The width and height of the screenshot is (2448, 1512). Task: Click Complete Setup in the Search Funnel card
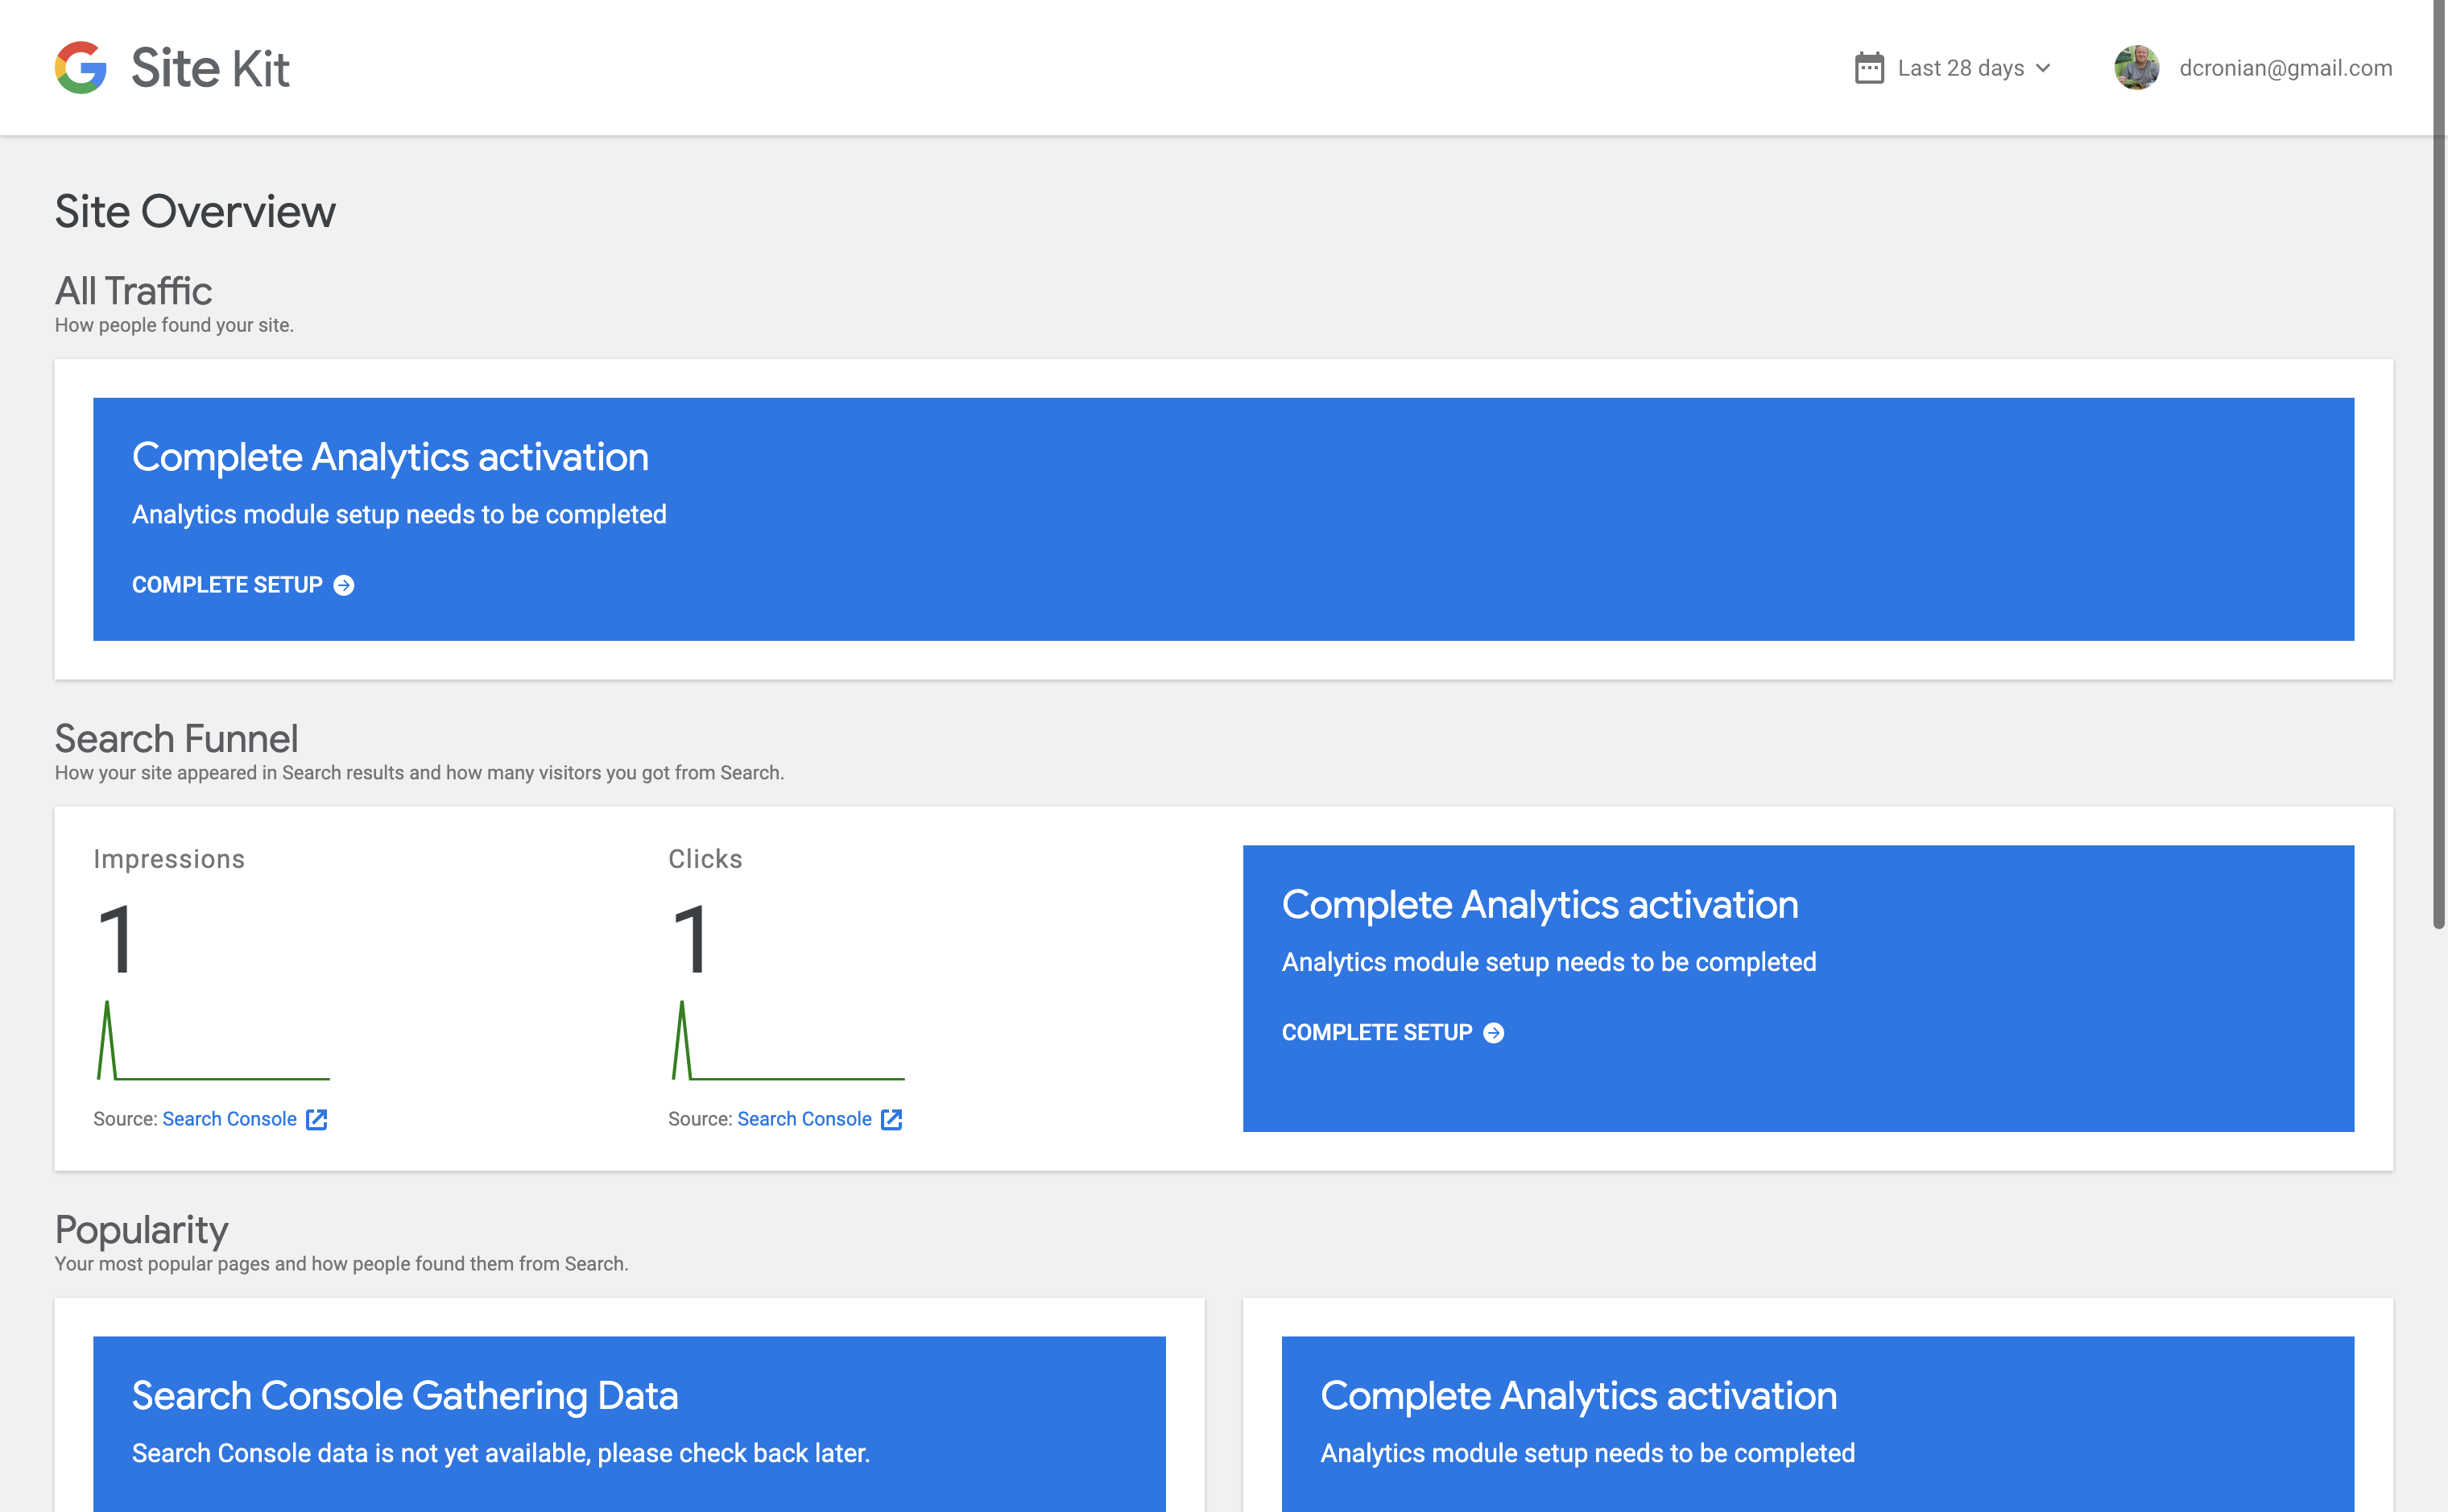1393,1032
